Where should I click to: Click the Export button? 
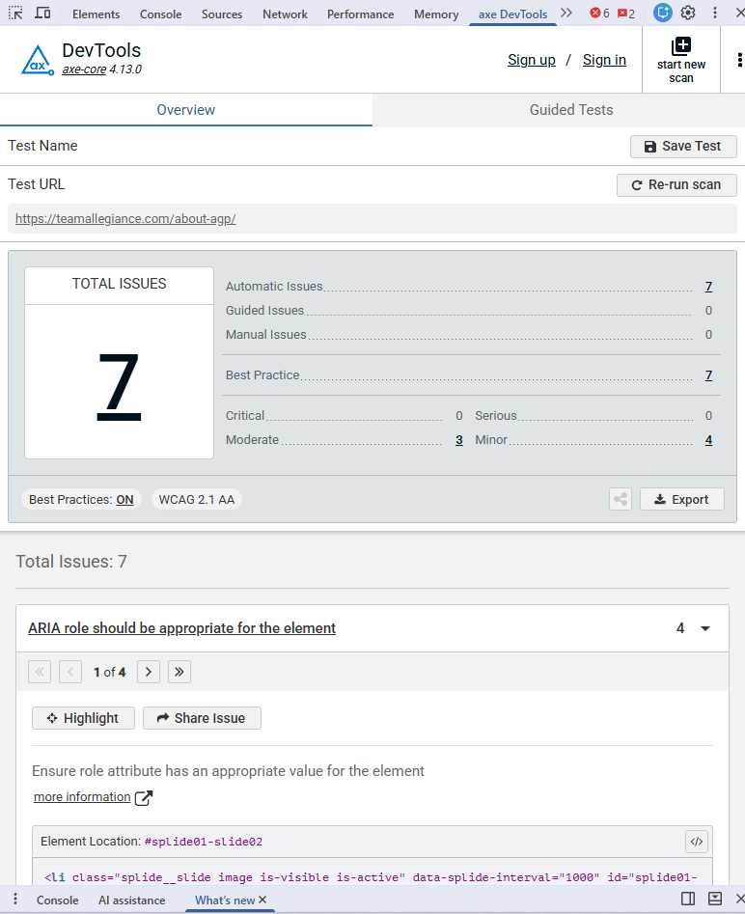(x=682, y=500)
